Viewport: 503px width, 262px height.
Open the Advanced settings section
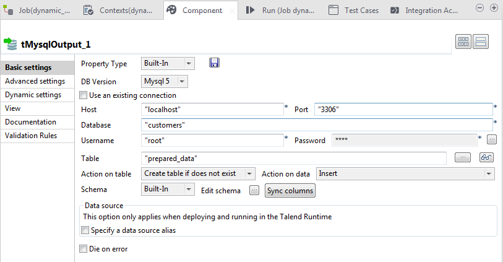[35, 81]
